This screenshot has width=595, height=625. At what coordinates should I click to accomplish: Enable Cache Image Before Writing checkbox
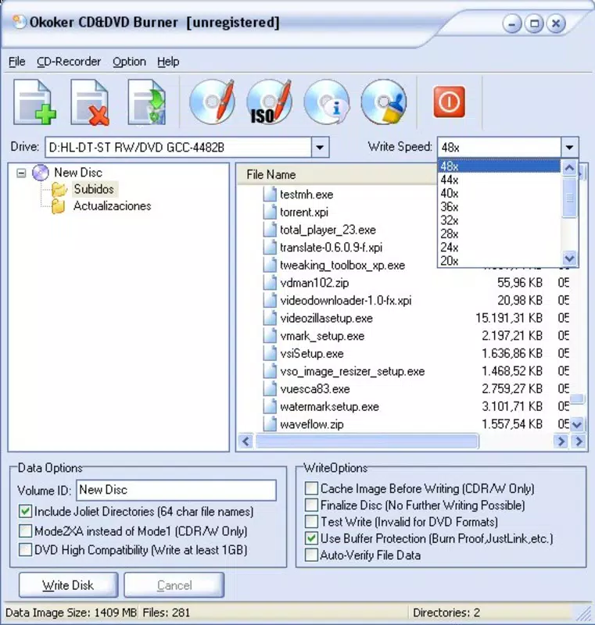point(311,488)
